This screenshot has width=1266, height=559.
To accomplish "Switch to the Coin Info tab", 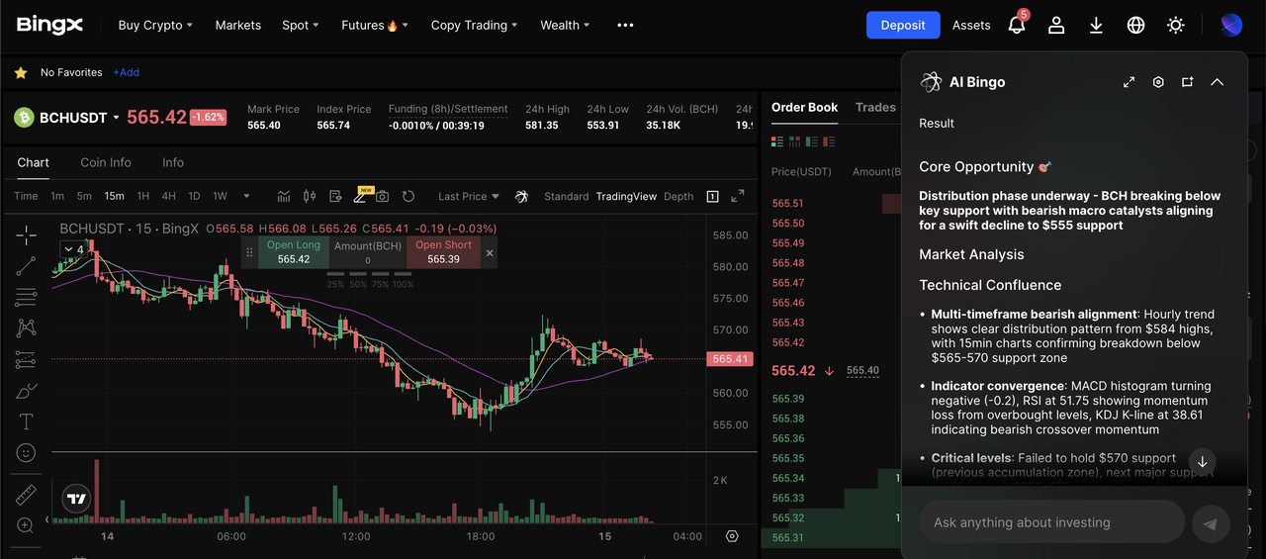I will click(106, 162).
